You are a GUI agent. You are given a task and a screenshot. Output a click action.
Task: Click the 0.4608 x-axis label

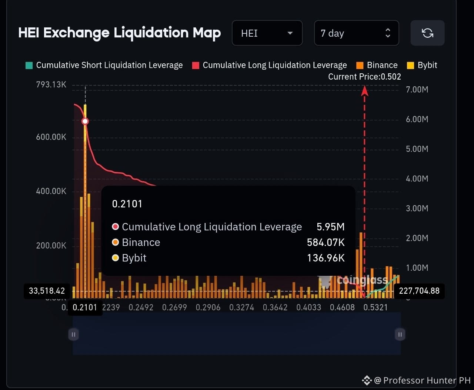(342, 307)
